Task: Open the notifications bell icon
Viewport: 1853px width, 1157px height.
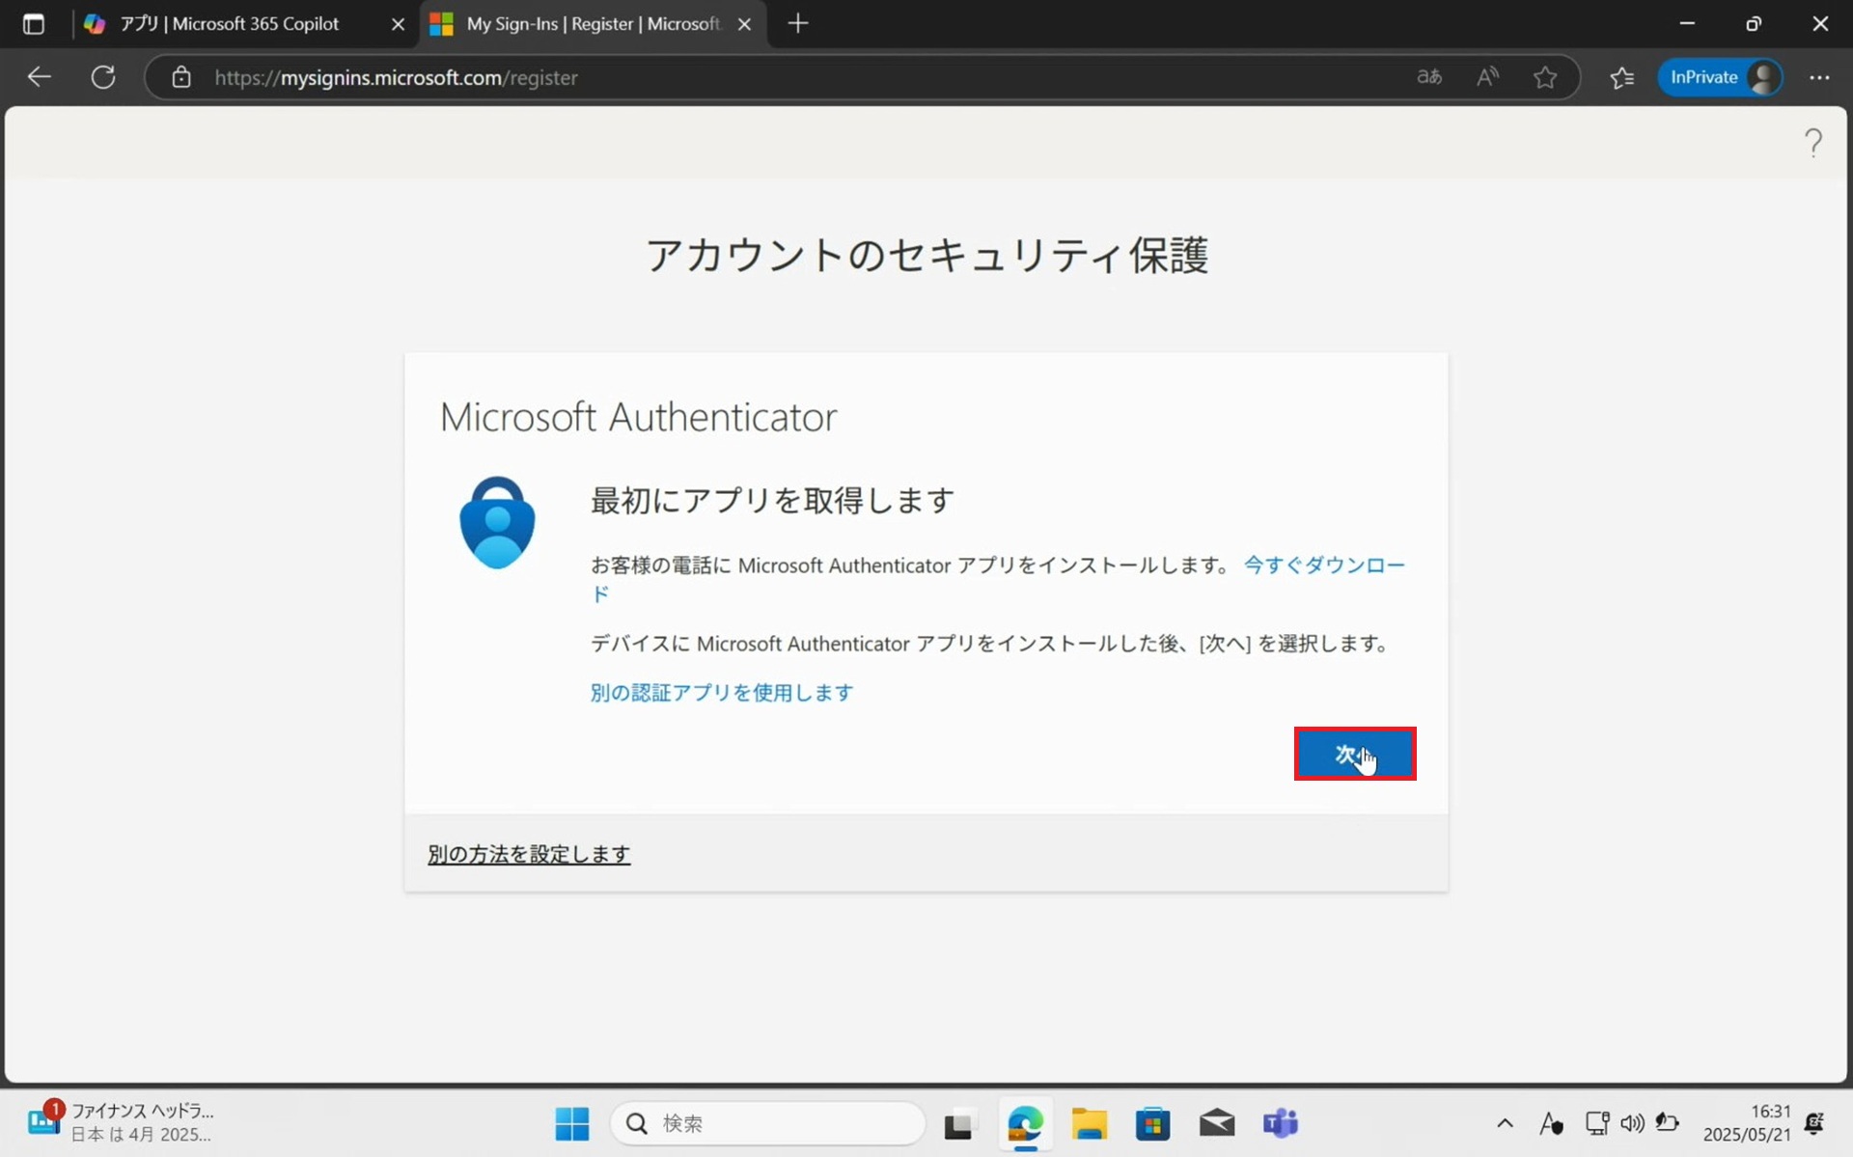Action: click(1814, 1123)
